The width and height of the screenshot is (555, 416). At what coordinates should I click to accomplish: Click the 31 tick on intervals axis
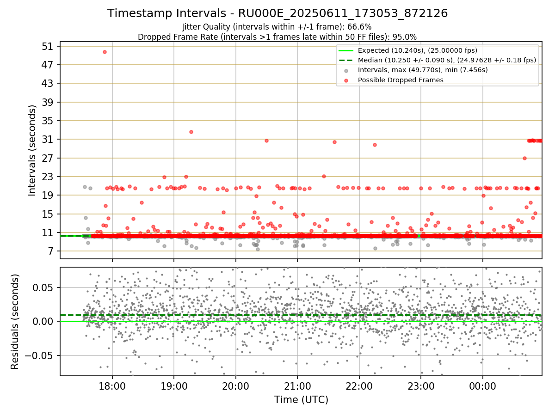click(48, 139)
